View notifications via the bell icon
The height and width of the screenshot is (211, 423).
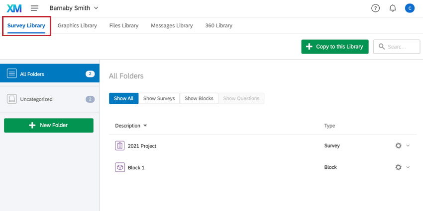click(393, 8)
